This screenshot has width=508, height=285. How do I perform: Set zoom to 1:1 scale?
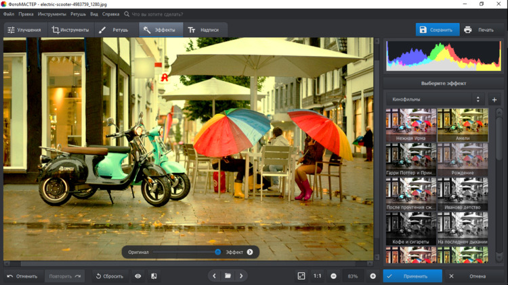click(317, 276)
